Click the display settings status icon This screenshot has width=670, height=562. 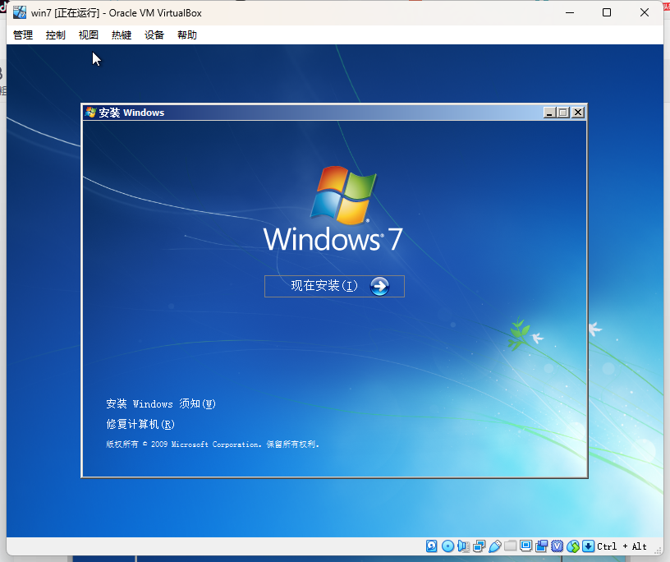[x=525, y=546]
